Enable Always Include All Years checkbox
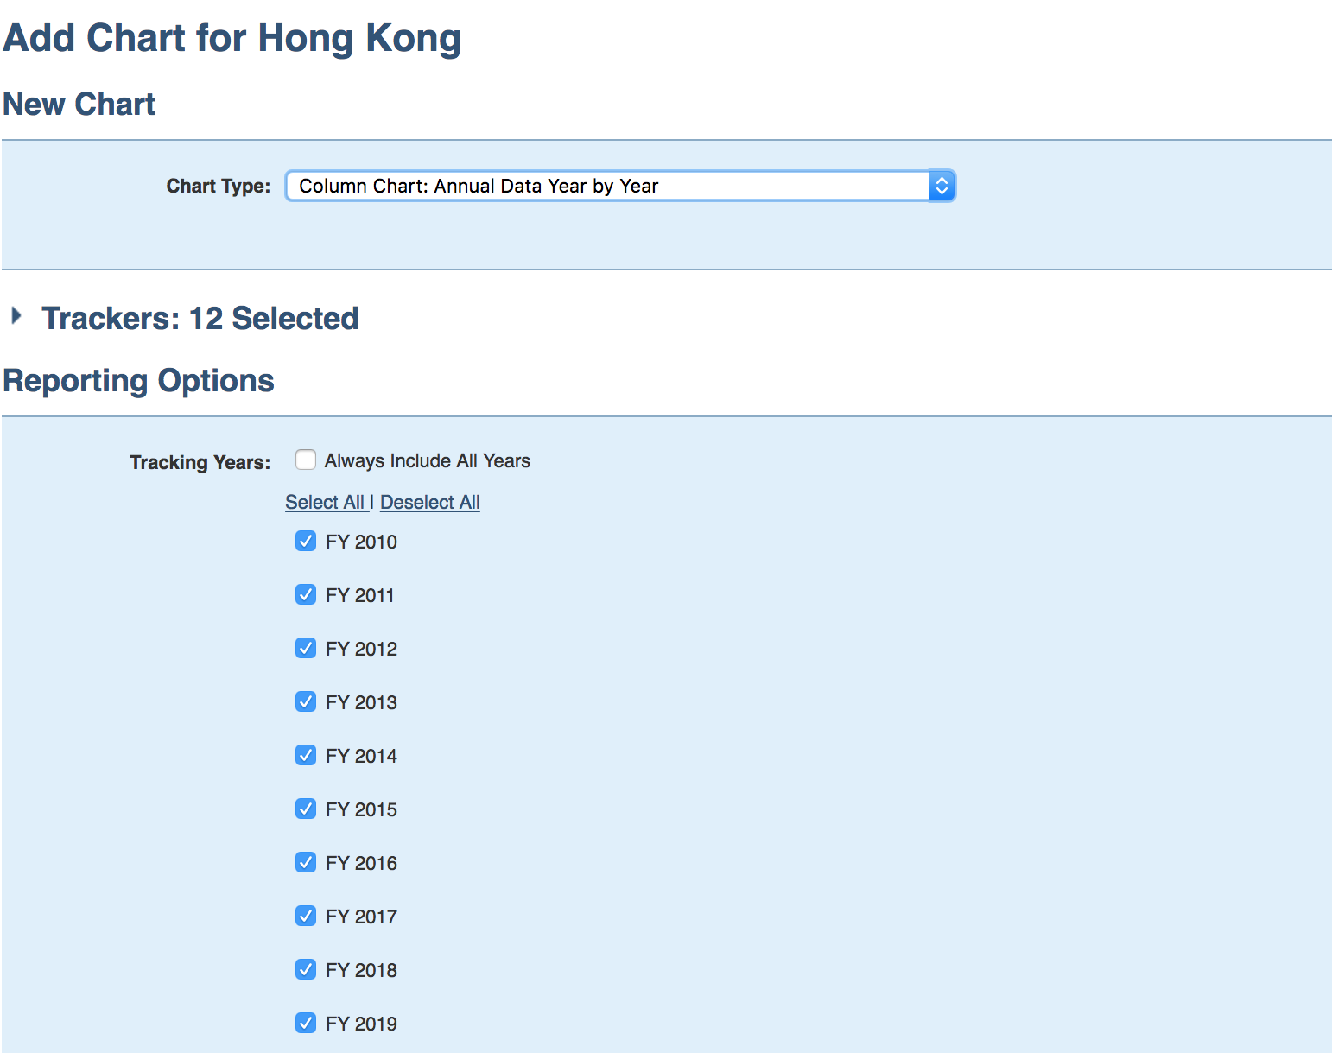This screenshot has width=1332, height=1053. (x=306, y=460)
